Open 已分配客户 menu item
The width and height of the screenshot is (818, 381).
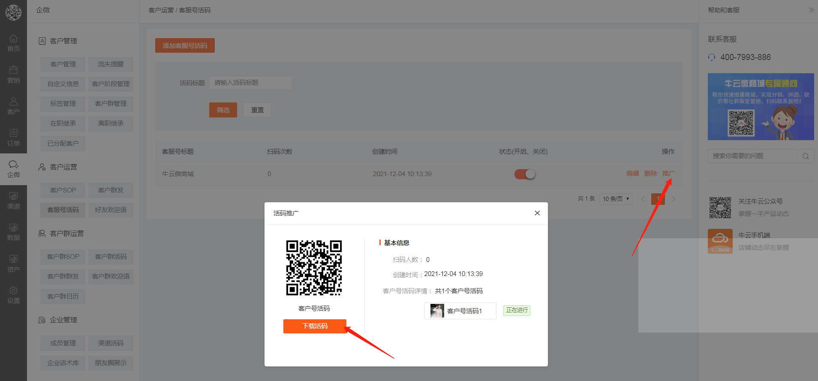63,144
